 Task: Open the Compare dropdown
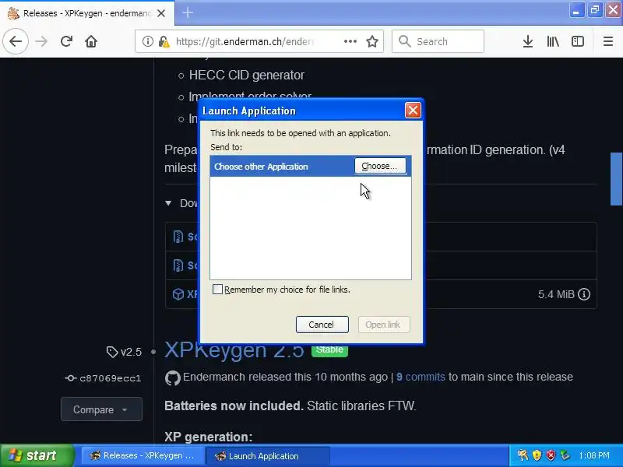click(x=101, y=409)
